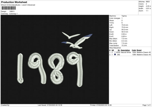The height and width of the screenshot is (107, 152).
Task: Click the embroidered 1989 design preview
Action: (x=55, y=59)
